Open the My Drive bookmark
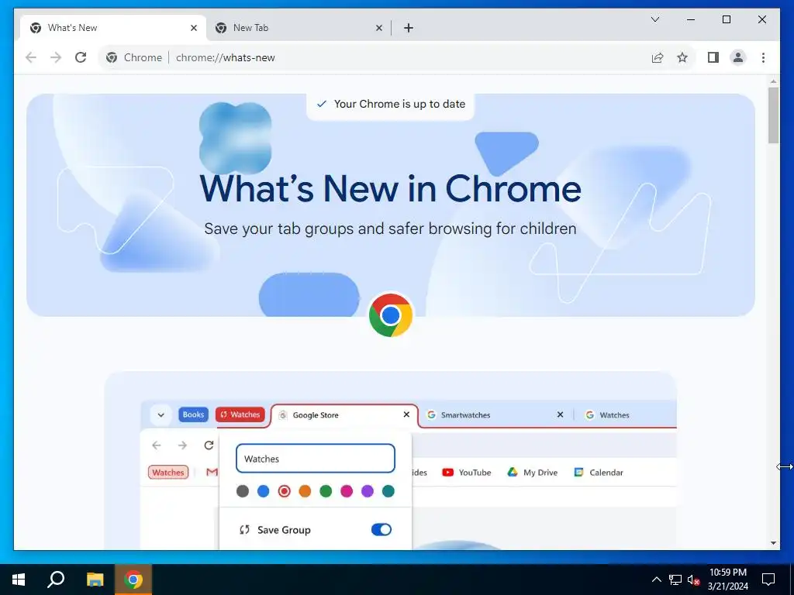794x595 pixels. click(x=532, y=472)
